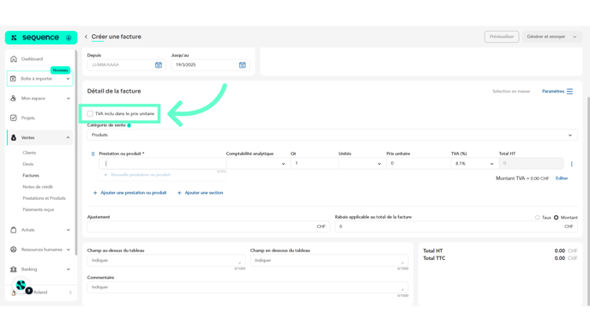Viewport: 590px width, 332px height.
Task: Open the Depuis calendar picker
Action: coord(159,65)
